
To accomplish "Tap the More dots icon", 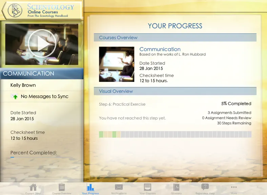I will (x=234, y=187).
